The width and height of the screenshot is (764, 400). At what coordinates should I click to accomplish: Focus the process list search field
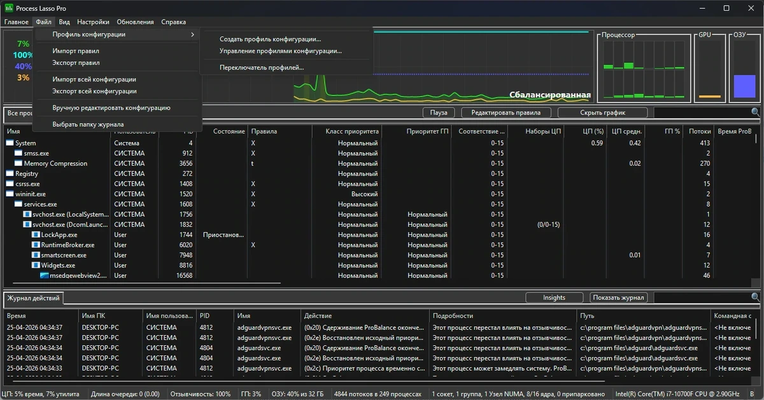pyautogui.click(x=702, y=113)
